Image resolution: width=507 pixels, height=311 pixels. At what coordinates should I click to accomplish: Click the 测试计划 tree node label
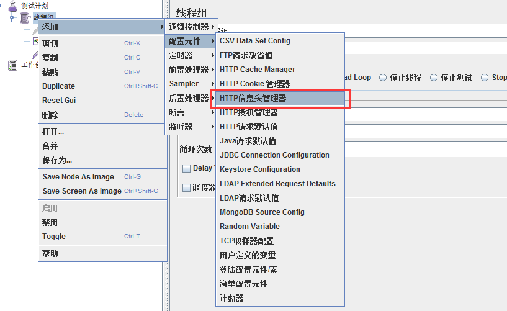(35, 6)
